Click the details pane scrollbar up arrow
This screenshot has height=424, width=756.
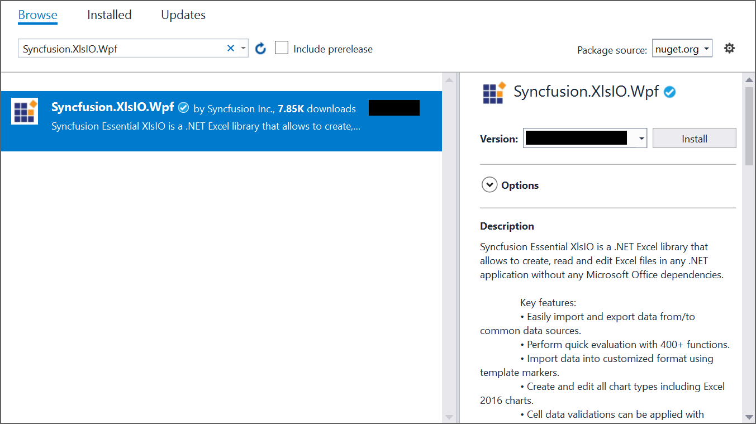(x=749, y=80)
